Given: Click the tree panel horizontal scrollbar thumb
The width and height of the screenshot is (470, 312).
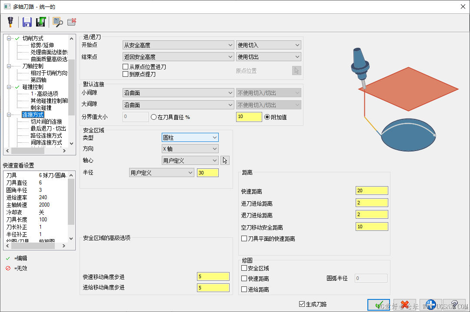Looking at the screenshot, I should [28, 151].
